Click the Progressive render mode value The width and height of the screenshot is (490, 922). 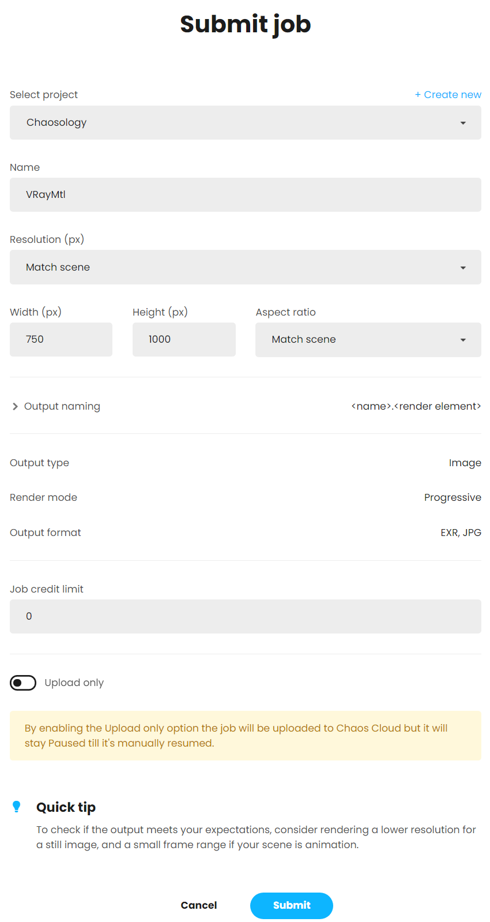452,497
